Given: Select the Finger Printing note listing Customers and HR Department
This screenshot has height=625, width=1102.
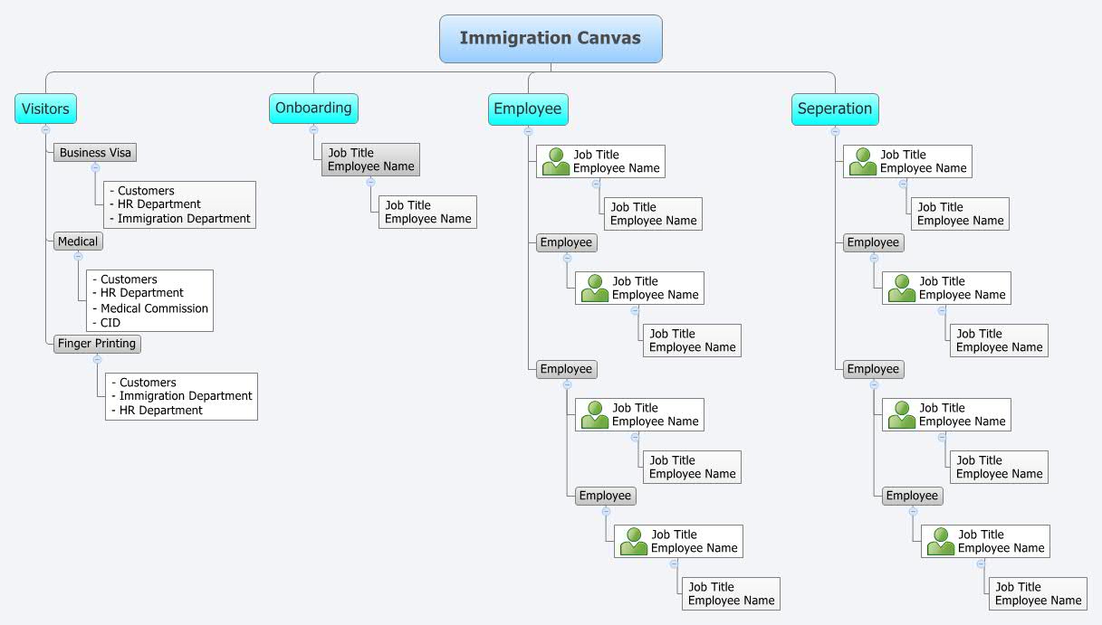Looking at the screenshot, I should point(181,396).
